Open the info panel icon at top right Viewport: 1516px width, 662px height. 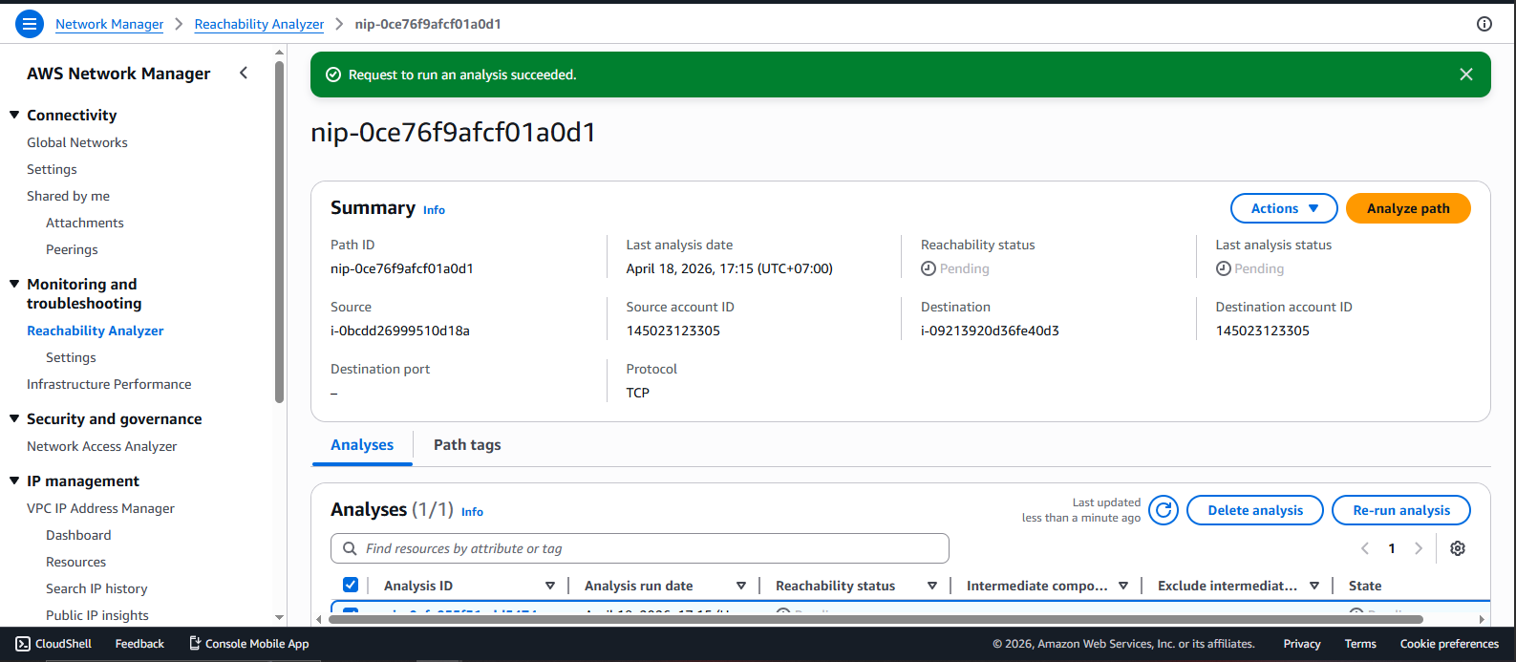pos(1484,24)
